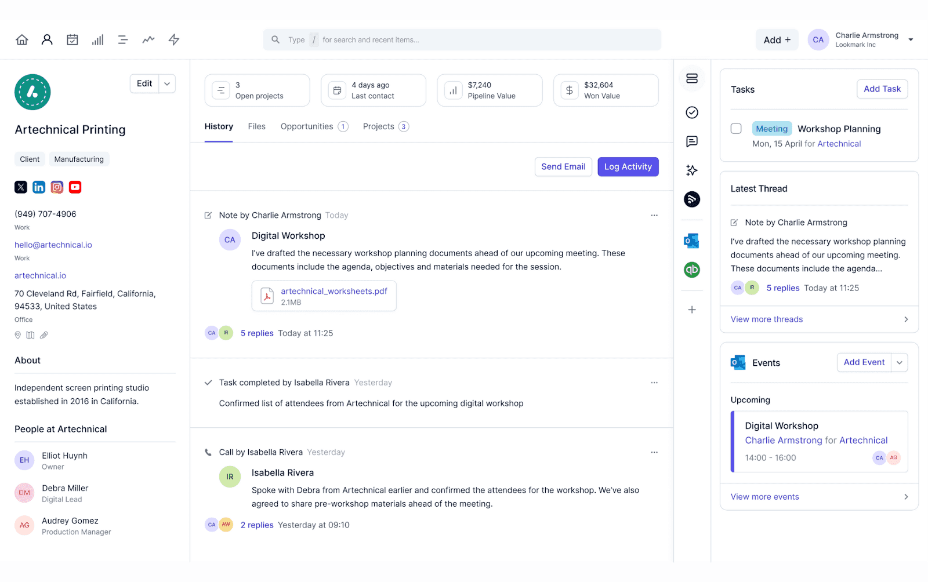Click the bar chart reports icon
This screenshot has height=582, width=928.
coord(97,39)
